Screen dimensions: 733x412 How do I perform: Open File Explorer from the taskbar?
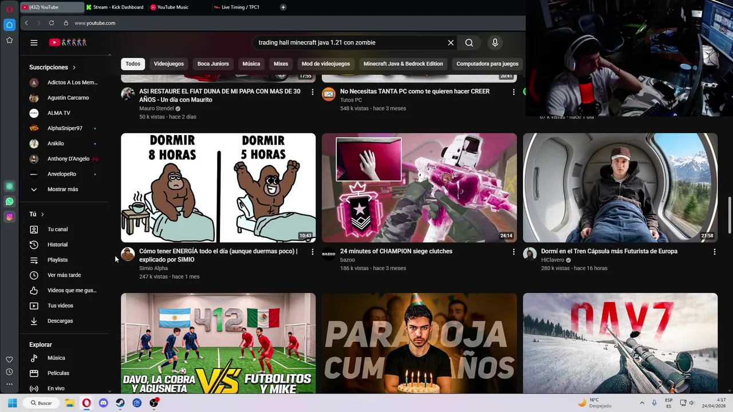pyautogui.click(x=69, y=403)
